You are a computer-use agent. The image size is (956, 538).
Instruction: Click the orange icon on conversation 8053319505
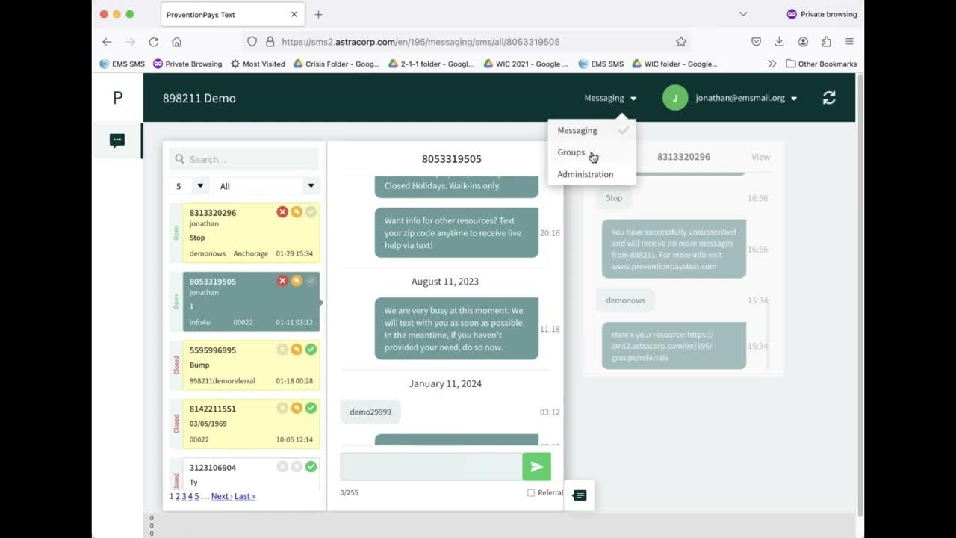pyautogui.click(x=297, y=281)
